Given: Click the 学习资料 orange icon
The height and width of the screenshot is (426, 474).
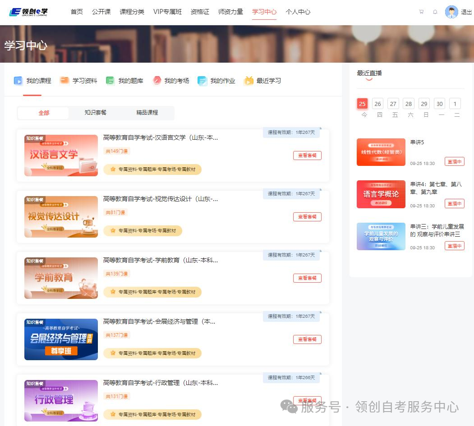Looking at the screenshot, I should click(x=64, y=81).
